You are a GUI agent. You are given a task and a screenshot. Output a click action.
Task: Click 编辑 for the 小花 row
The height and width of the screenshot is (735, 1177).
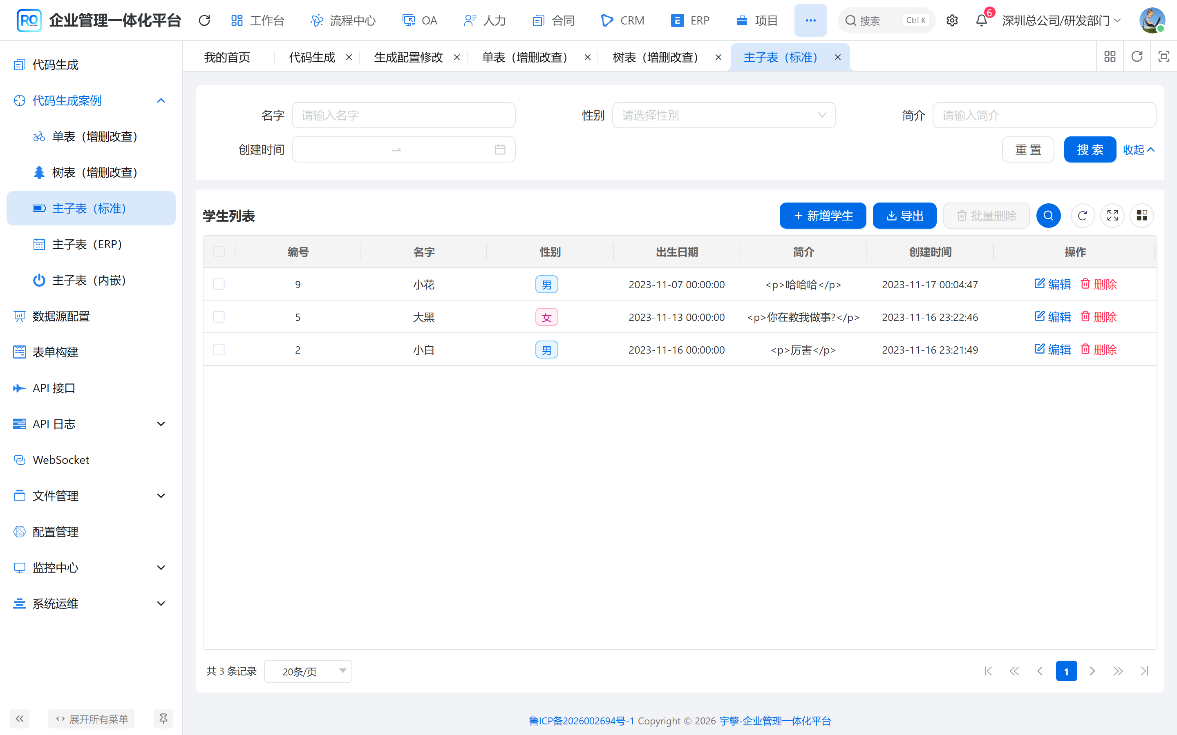1053,284
